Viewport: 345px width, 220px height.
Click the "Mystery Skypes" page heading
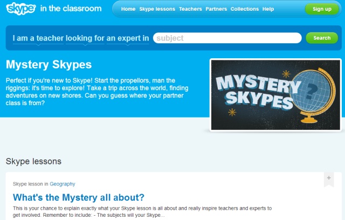tap(49, 65)
